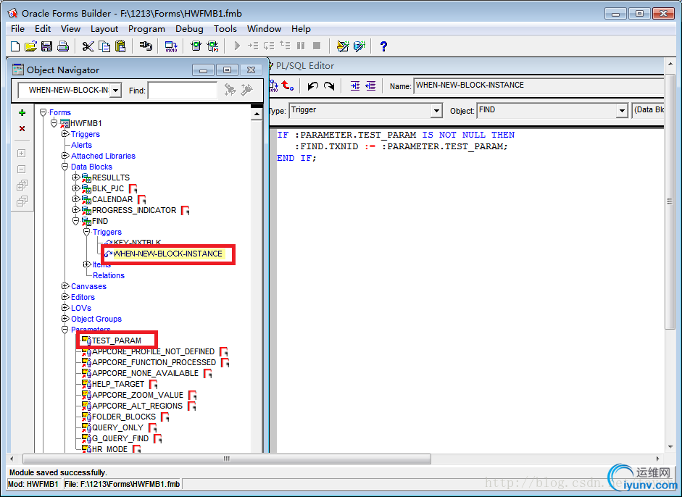
Task: Click the Cut scissors icon
Action: [x=88, y=46]
